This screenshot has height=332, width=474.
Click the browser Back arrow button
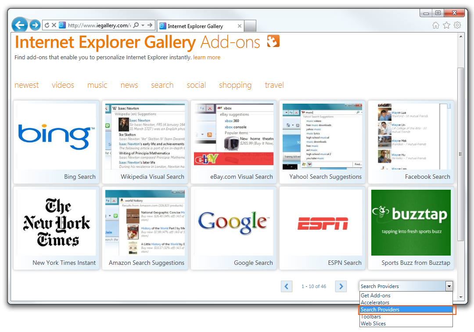[x=20, y=25]
